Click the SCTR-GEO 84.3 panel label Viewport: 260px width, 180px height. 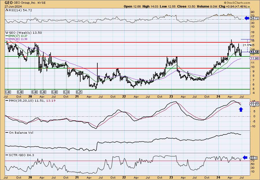[22, 155]
